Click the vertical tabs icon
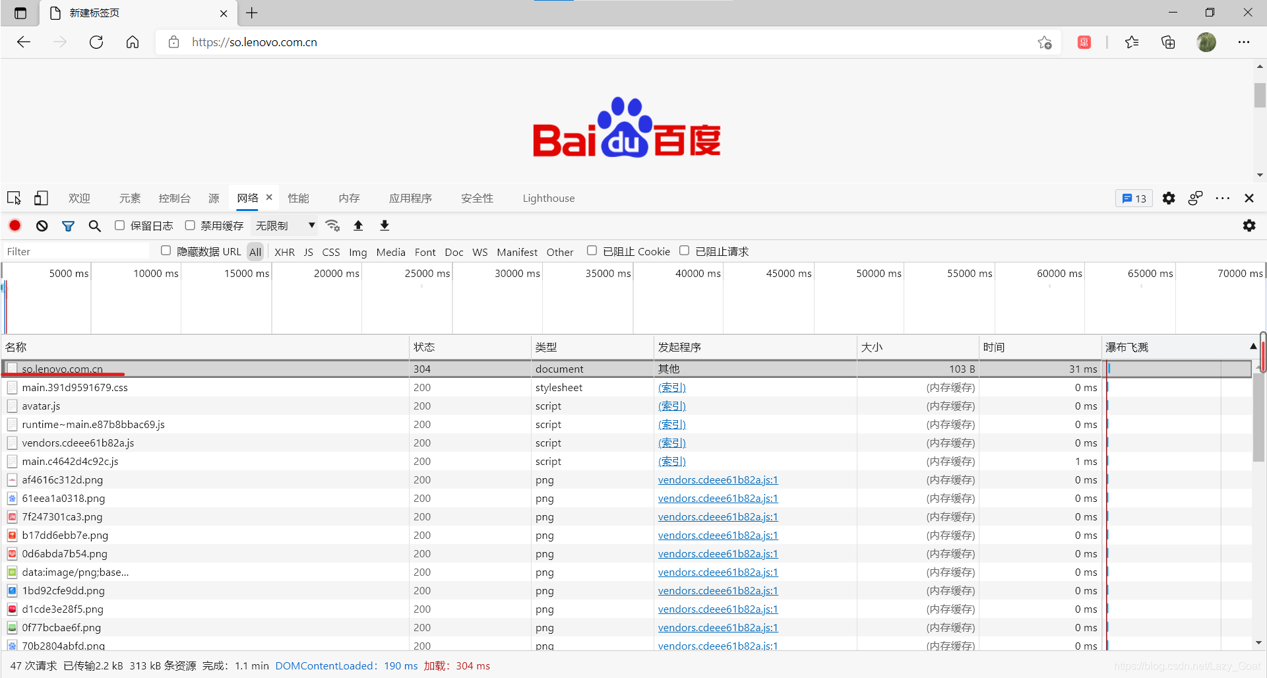The image size is (1267, 678). point(20,13)
